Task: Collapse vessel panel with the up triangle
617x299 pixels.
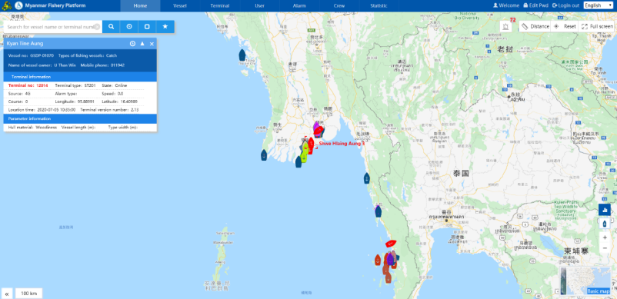Action: (142, 44)
